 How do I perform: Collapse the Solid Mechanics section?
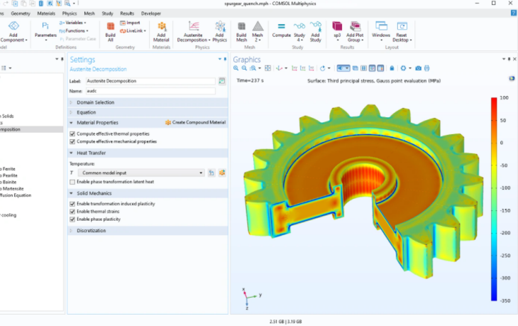click(148, 193)
